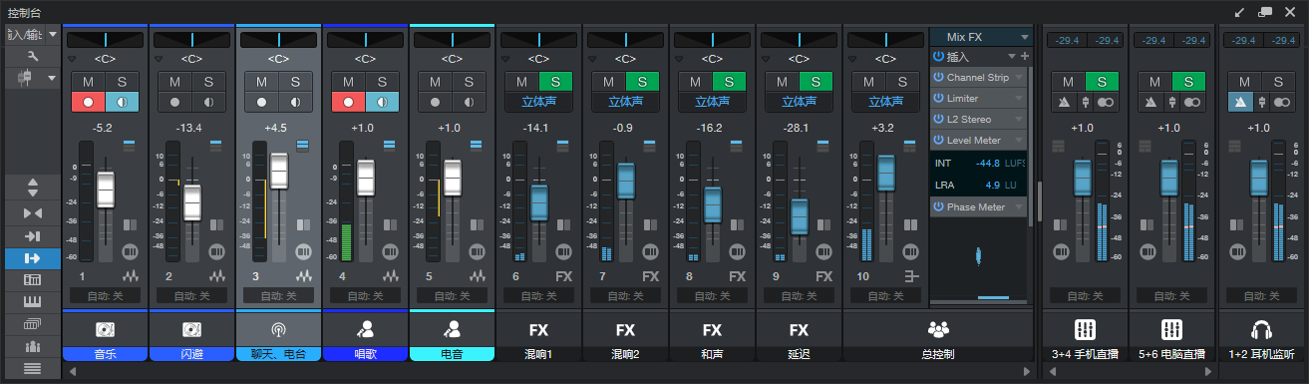The height and width of the screenshot is (384, 1309).
Task: Click the FX icon of 混响1 channel
Action: point(538,329)
